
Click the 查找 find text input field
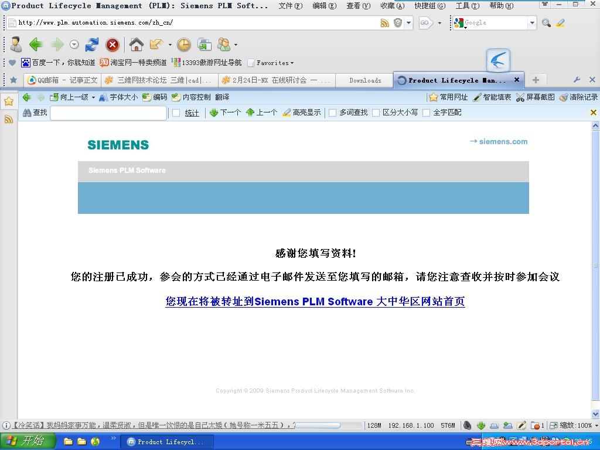(108, 113)
